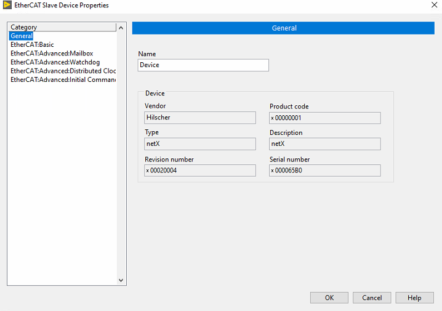Click the Type label
This screenshot has height=311, width=442.
point(151,132)
